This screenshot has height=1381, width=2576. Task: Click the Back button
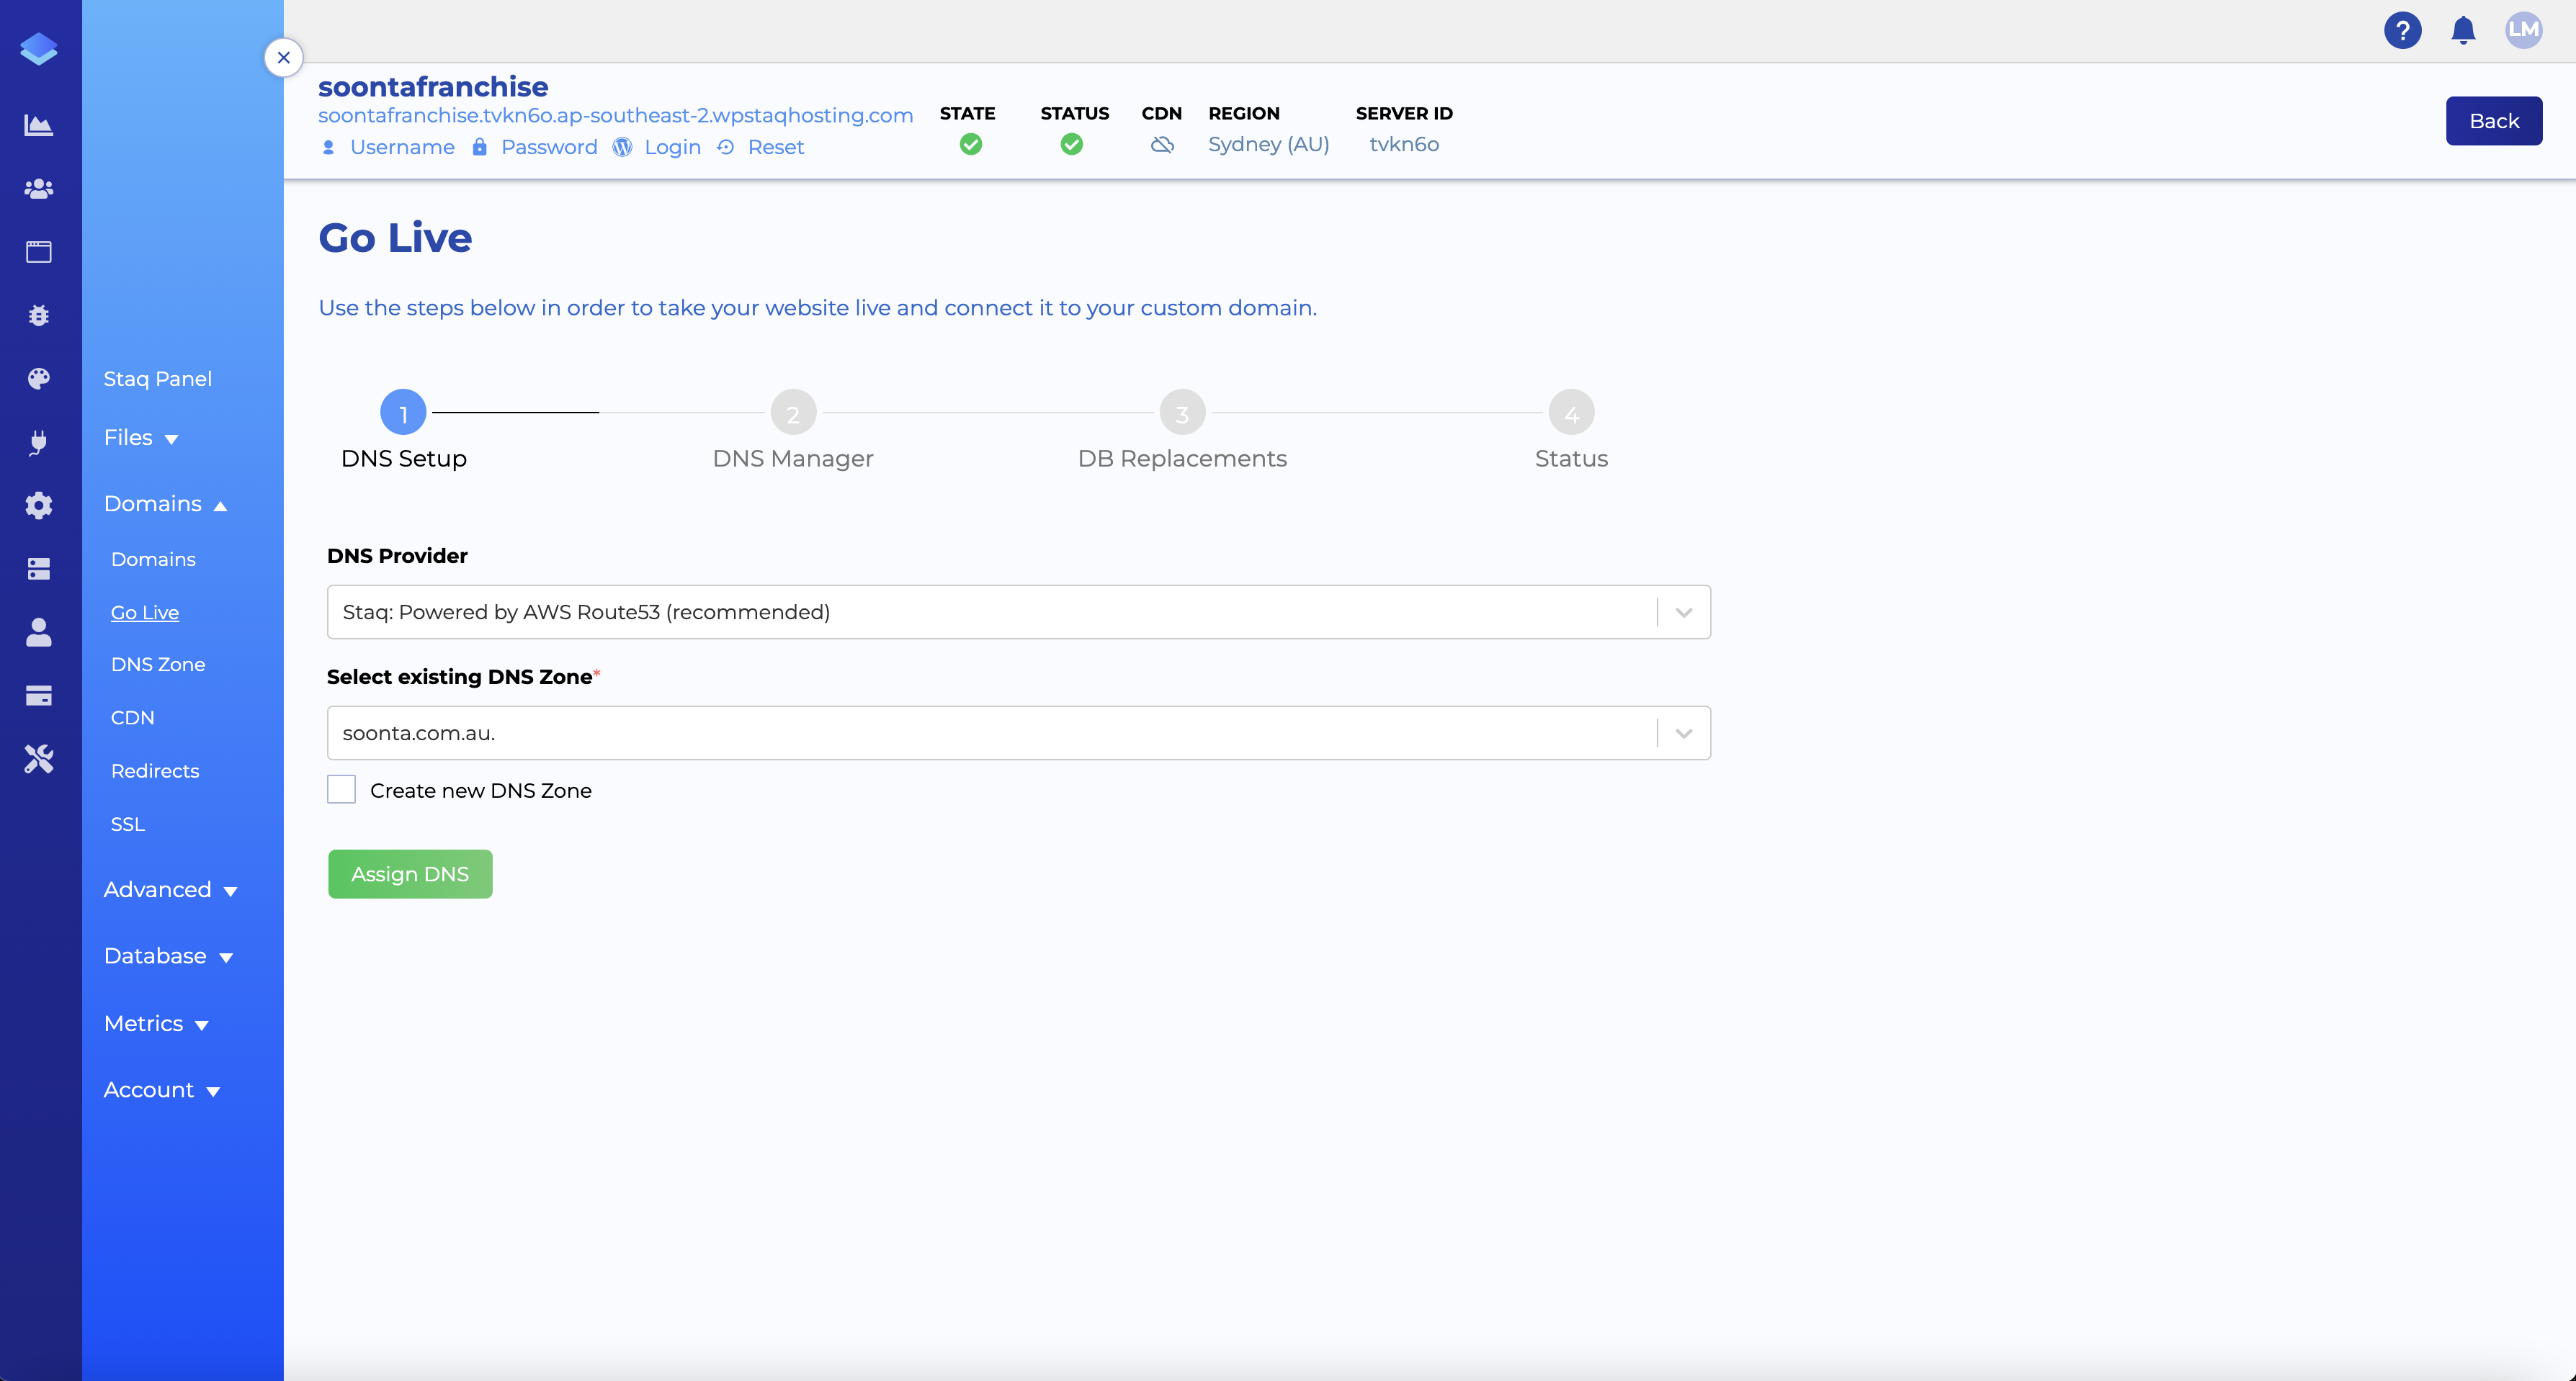(x=2494, y=121)
